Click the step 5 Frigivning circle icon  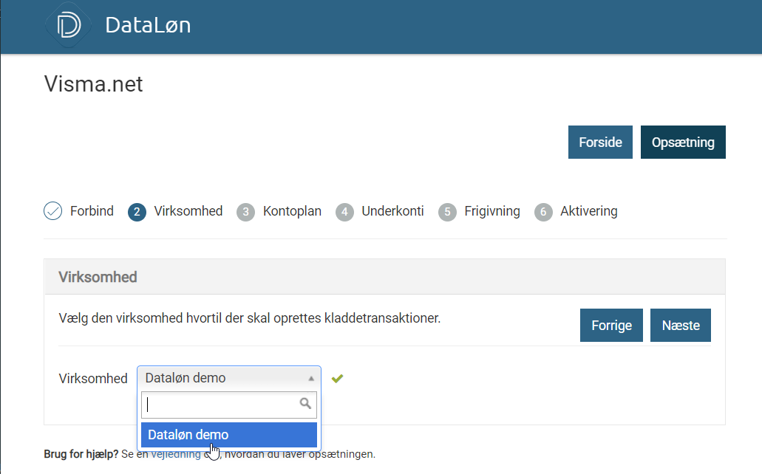pos(446,212)
